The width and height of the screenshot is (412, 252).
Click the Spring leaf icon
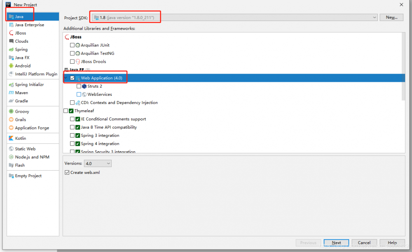[x=11, y=50]
